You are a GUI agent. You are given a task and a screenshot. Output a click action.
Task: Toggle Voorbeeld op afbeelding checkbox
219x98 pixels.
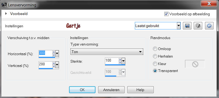pyautogui.click(x=166, y=14)
